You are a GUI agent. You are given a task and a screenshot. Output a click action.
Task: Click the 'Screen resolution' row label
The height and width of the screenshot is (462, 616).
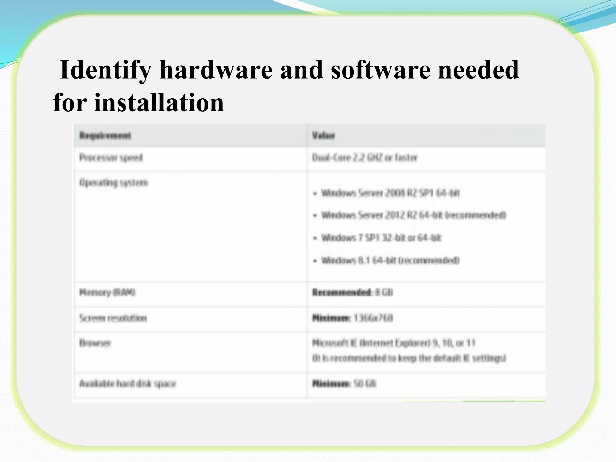click(113, 318)
